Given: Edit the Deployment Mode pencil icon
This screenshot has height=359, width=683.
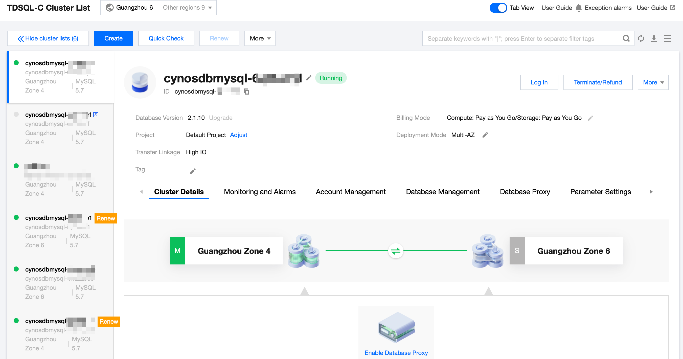Looking at the screenshot, I should click(485, 135).
